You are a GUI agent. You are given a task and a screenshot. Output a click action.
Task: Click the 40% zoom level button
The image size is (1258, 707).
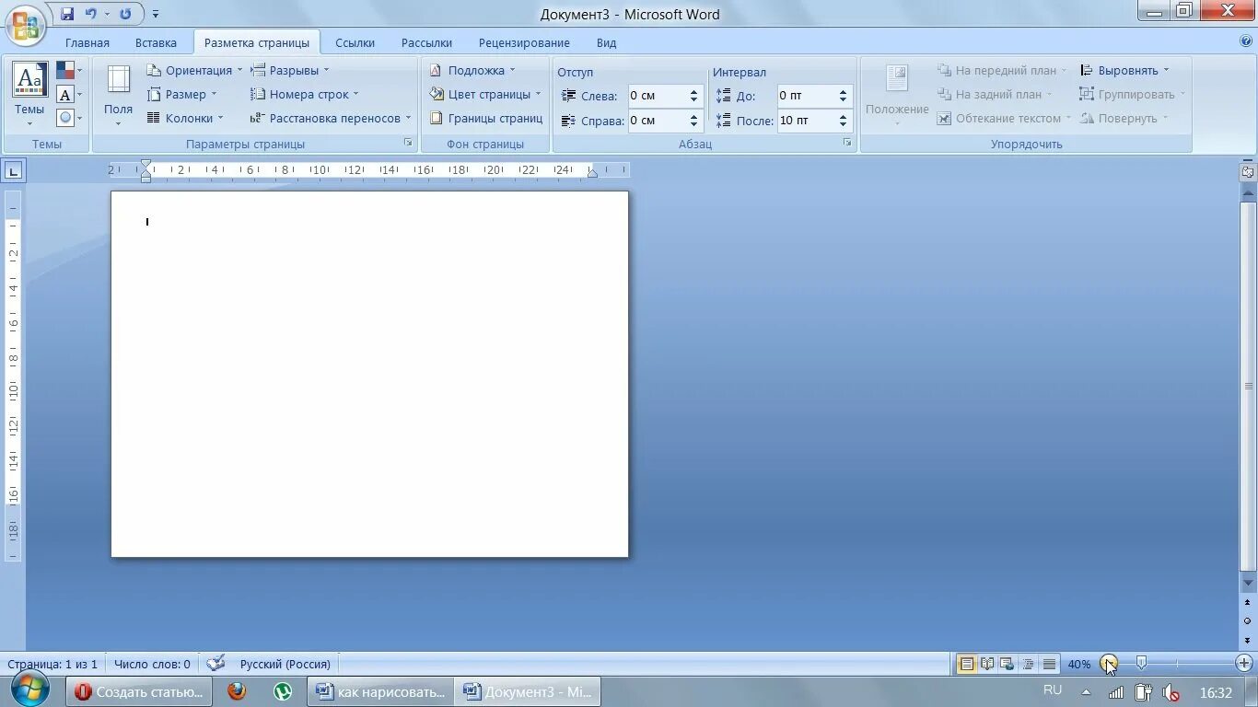click(1078, 664)
